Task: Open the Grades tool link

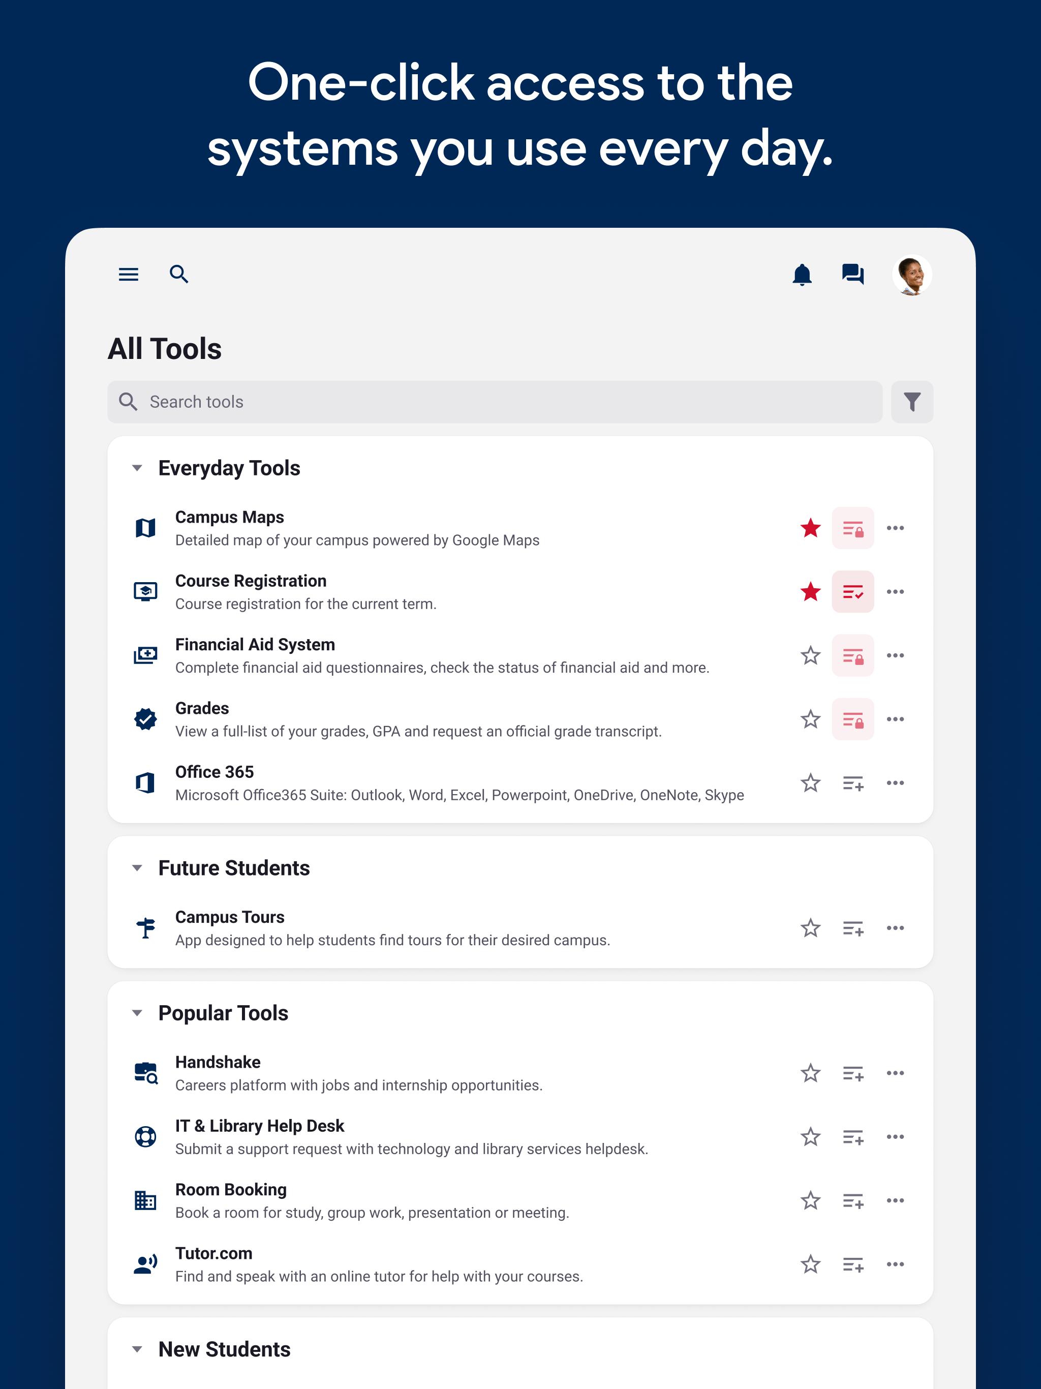Action: pos(202,708)
